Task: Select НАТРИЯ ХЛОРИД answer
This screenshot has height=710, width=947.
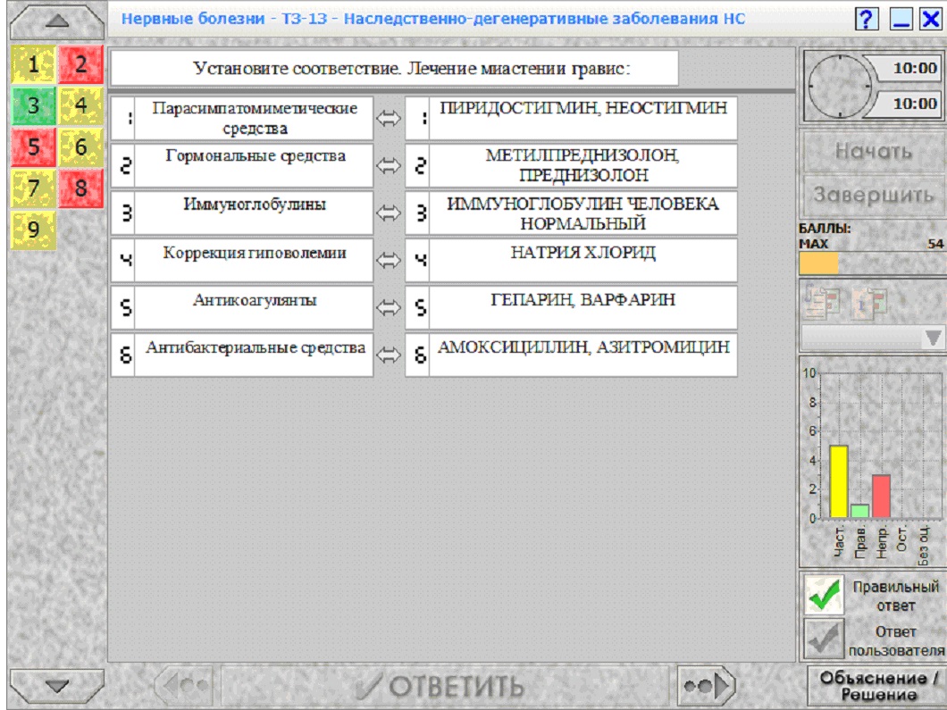Action: point(572,260)
